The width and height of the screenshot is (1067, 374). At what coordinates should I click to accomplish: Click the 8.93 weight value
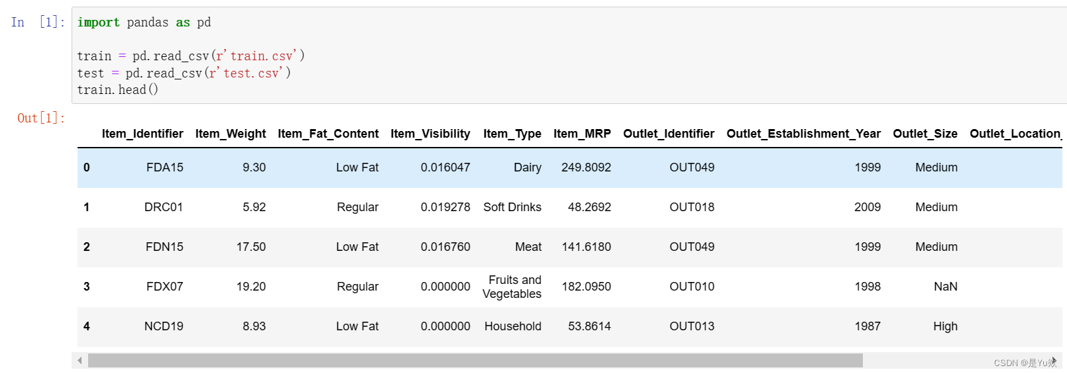pos(254,326)
